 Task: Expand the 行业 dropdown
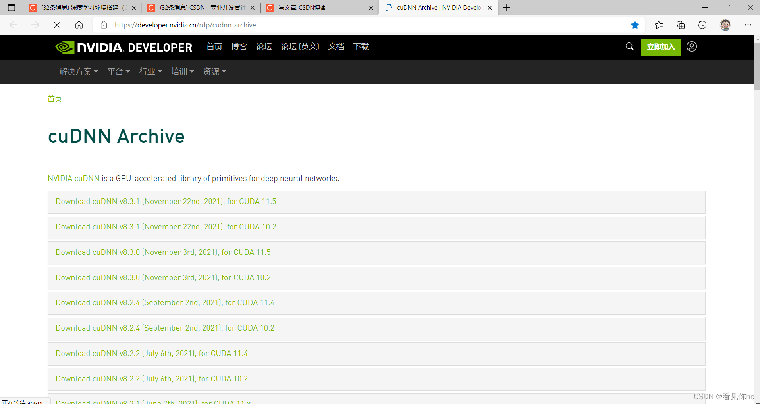[150, 71]
